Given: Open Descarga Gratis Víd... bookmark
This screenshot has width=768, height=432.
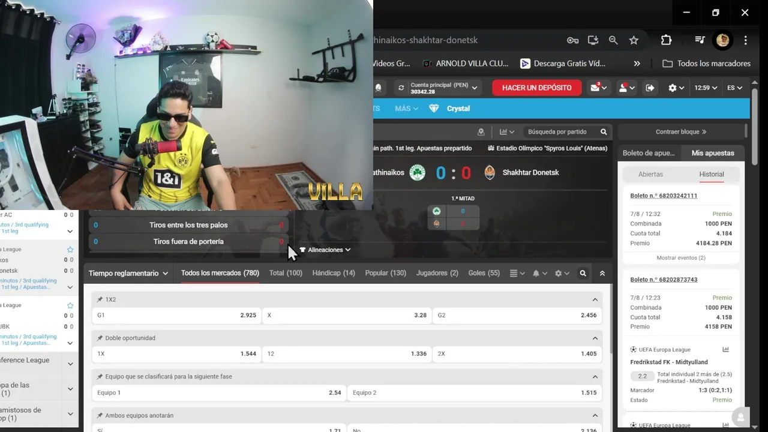Looking at the screenshot, I should coord(563,64).
